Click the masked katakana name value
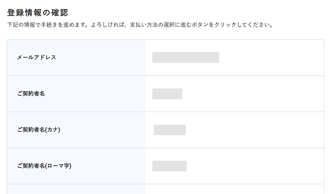Image resolution: width=331 pixels, height=194 pixels. click(170, 130)
